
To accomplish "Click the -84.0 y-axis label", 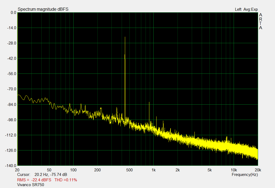I will (x=12, y=105).
